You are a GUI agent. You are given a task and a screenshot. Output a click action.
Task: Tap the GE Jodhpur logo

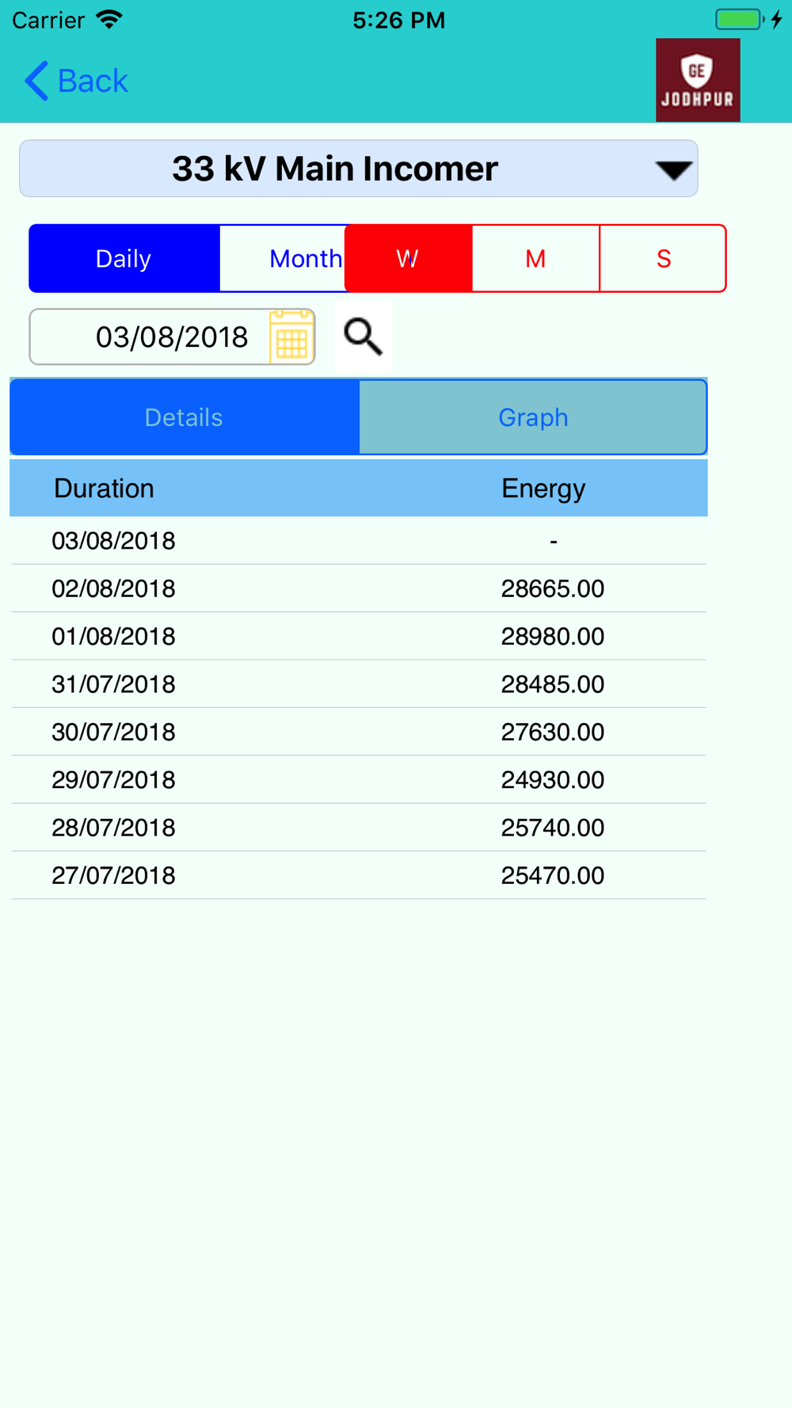click(698, 80)
